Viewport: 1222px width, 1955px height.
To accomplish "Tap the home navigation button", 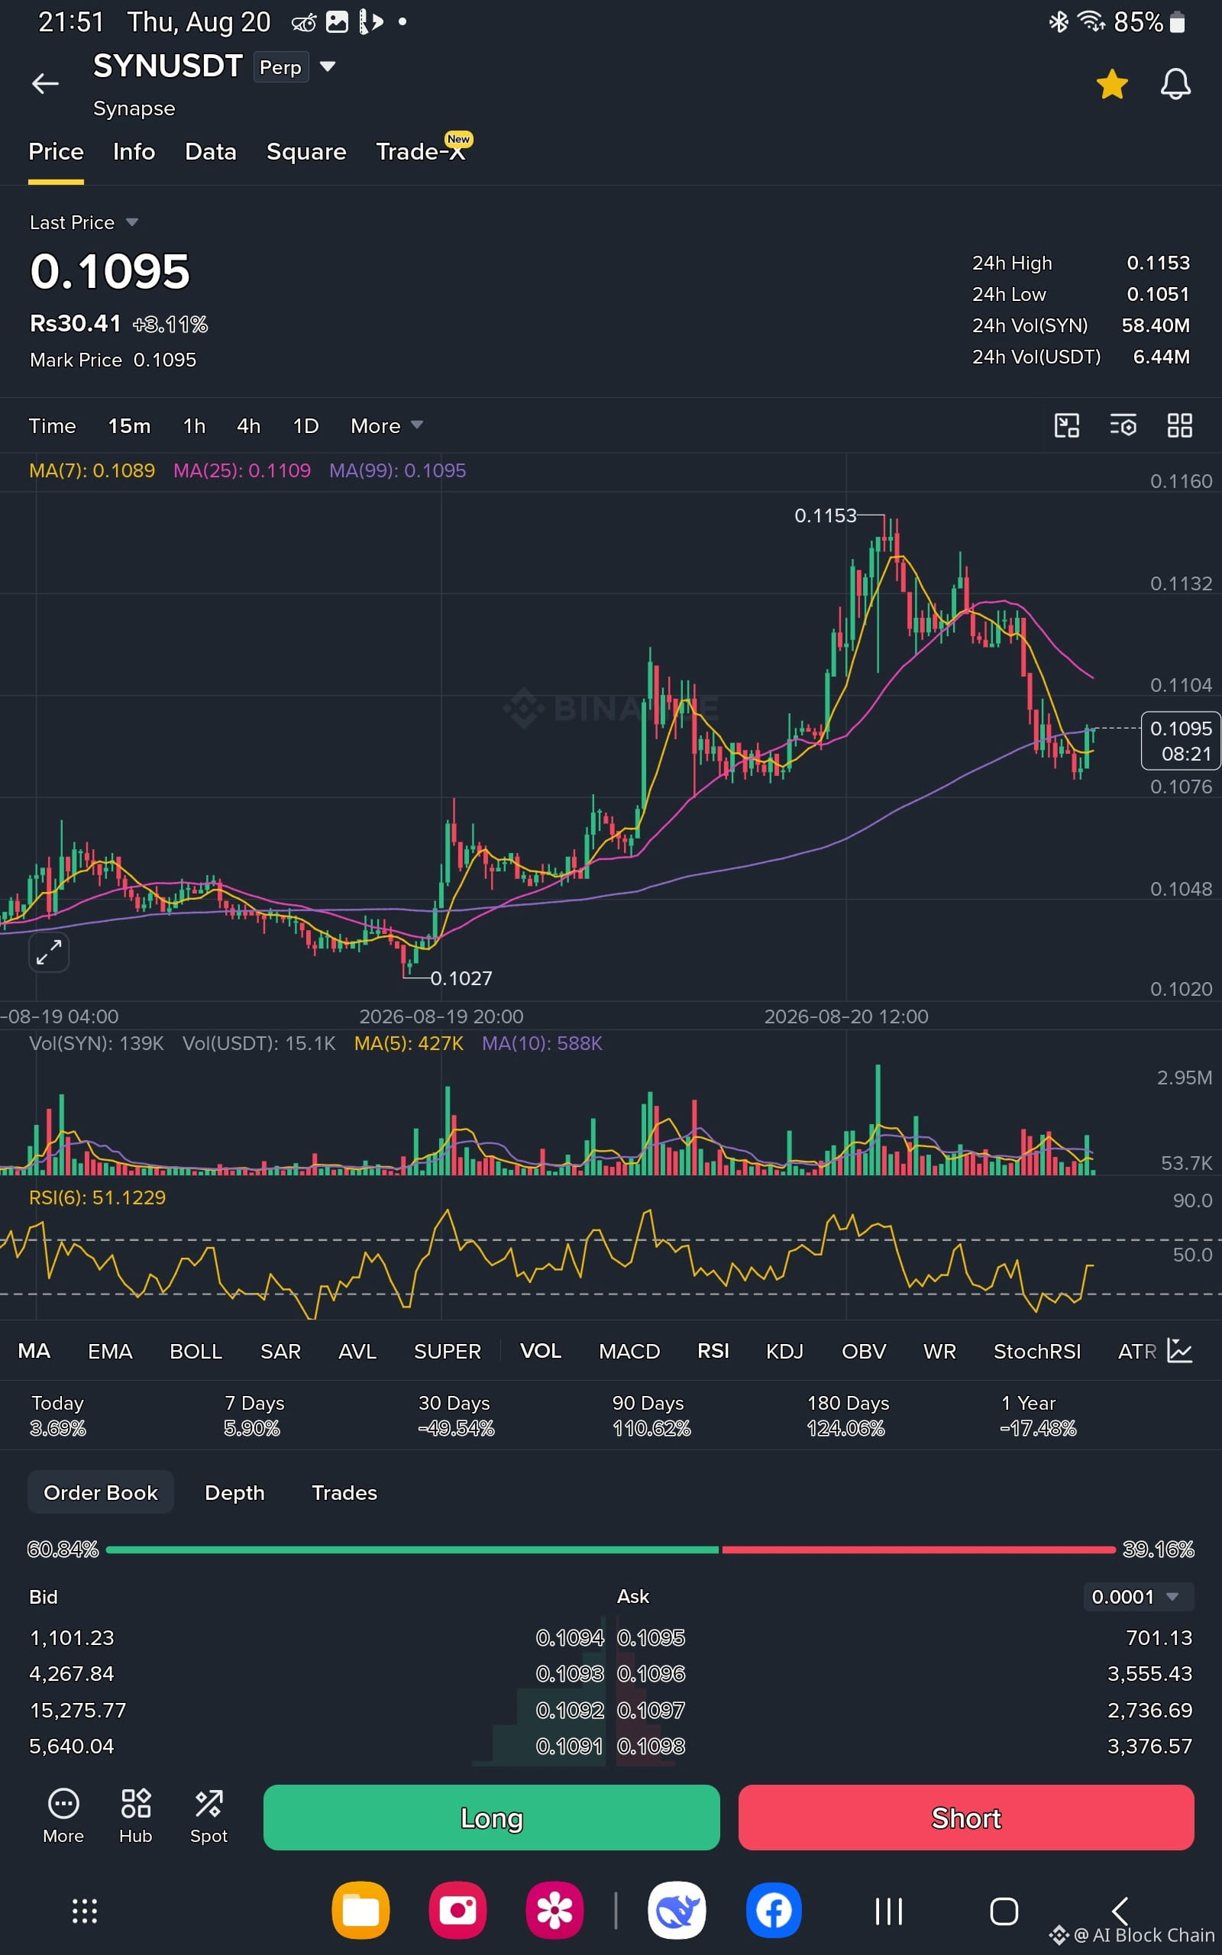I will (1004, 1911).
